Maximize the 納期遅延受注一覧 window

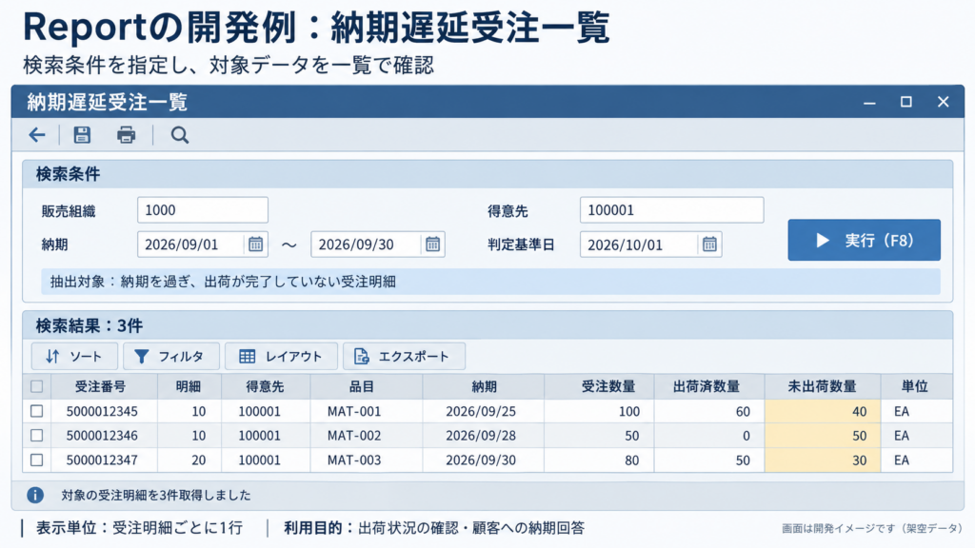(x=906, y=102)
